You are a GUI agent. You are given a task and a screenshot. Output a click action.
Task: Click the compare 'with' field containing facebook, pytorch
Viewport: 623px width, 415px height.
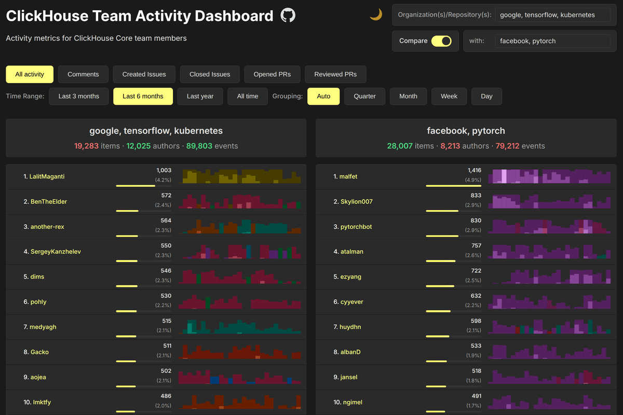[553, 41]
